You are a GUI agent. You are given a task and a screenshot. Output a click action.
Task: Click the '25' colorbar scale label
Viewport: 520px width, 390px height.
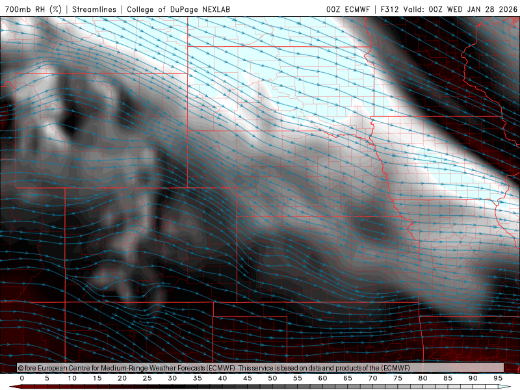[148, 378]
